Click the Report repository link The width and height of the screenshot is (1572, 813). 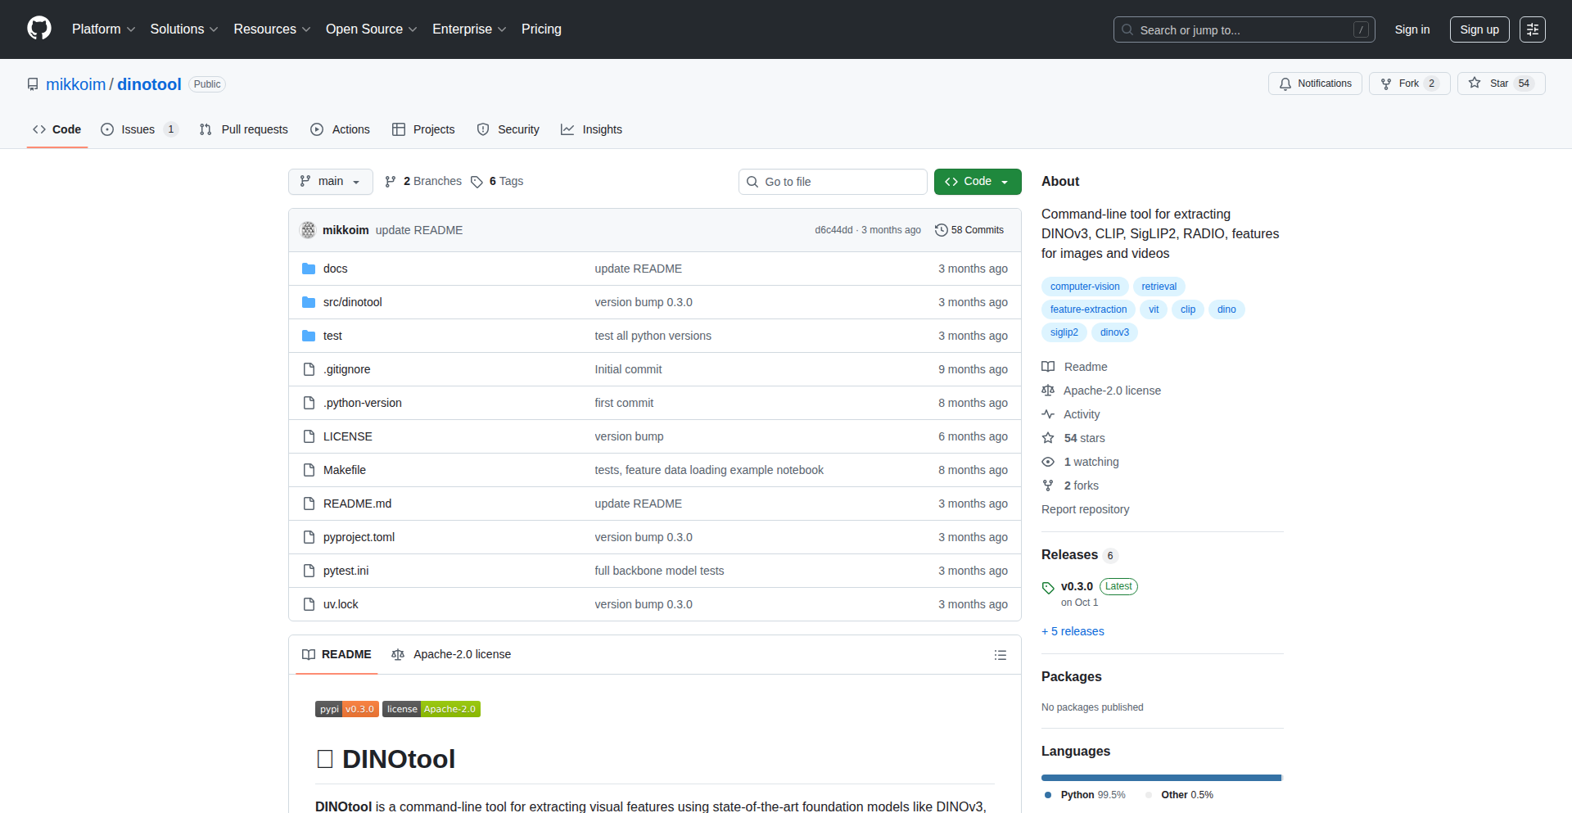(x=1085, y=509)
